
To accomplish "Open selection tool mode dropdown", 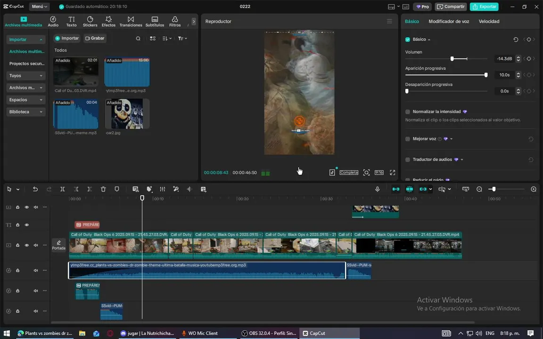I will (x=18, y=189).
